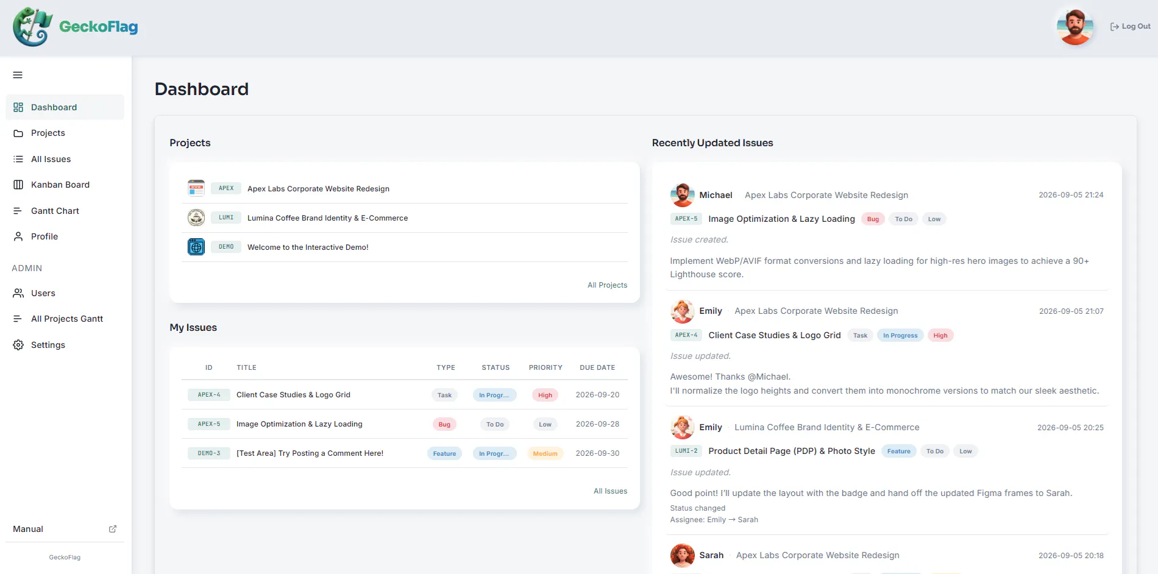The image size is (1158, 574).
Task: Click the Dashboard grid icon in sidebar
Action: click(x=18, y=107)
